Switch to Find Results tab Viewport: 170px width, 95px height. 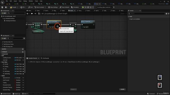[x=45, y=58]
